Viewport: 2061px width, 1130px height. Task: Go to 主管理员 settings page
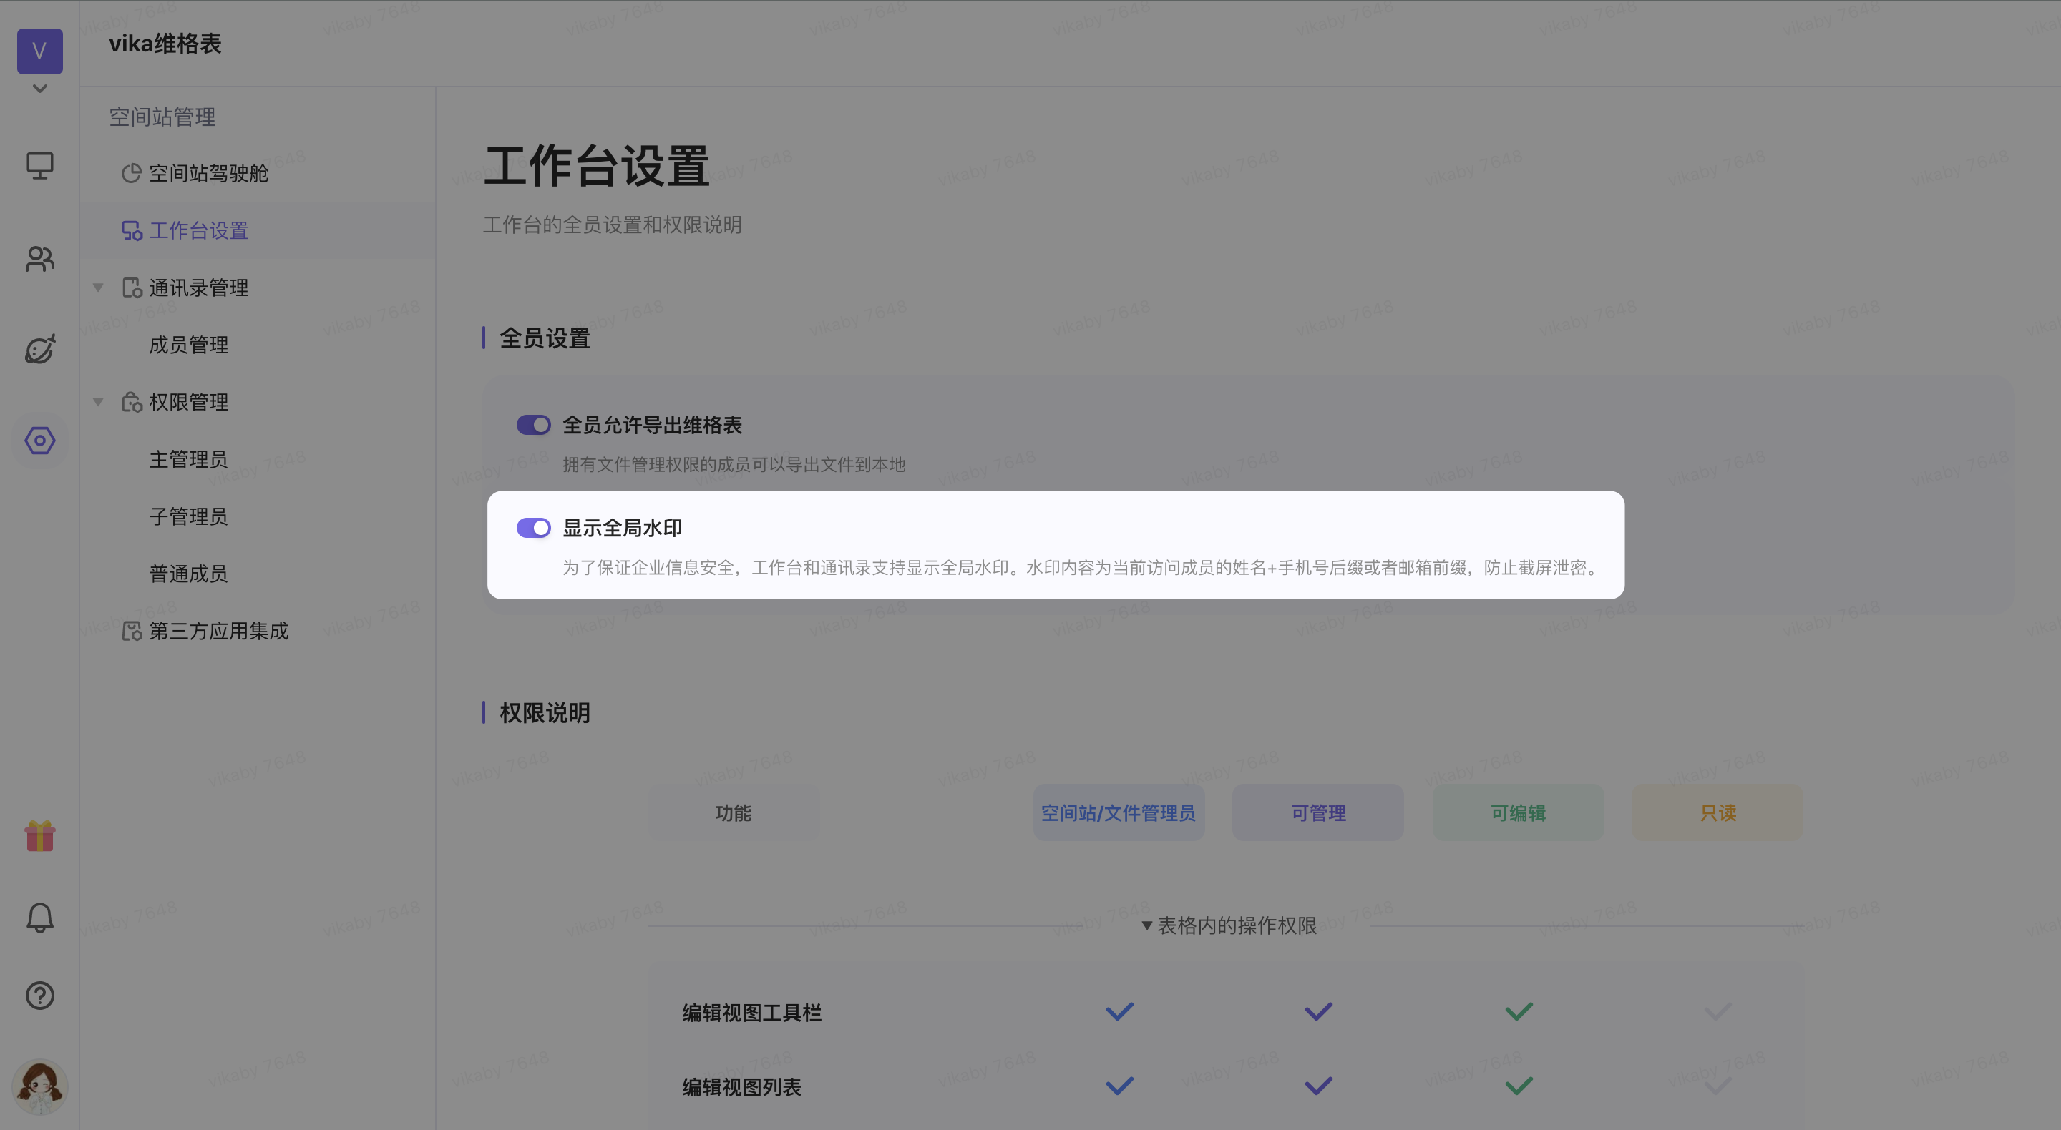189,459
